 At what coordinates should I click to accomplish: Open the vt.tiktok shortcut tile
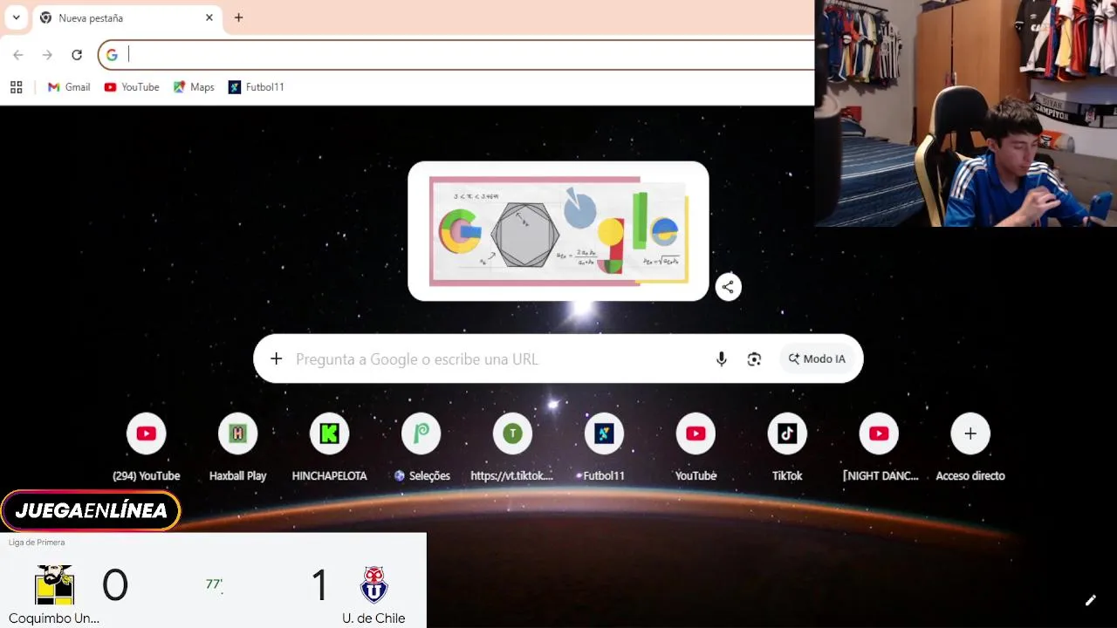[512, 448]
